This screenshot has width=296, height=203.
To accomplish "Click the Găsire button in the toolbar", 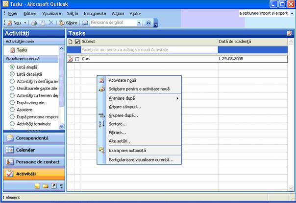I will [68, 23].
